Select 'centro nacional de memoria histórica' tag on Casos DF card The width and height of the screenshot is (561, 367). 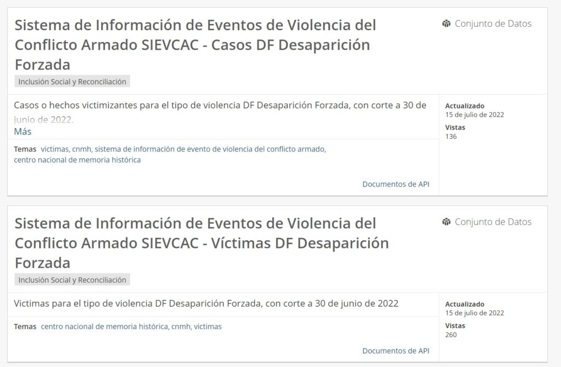tap(77, 160)
